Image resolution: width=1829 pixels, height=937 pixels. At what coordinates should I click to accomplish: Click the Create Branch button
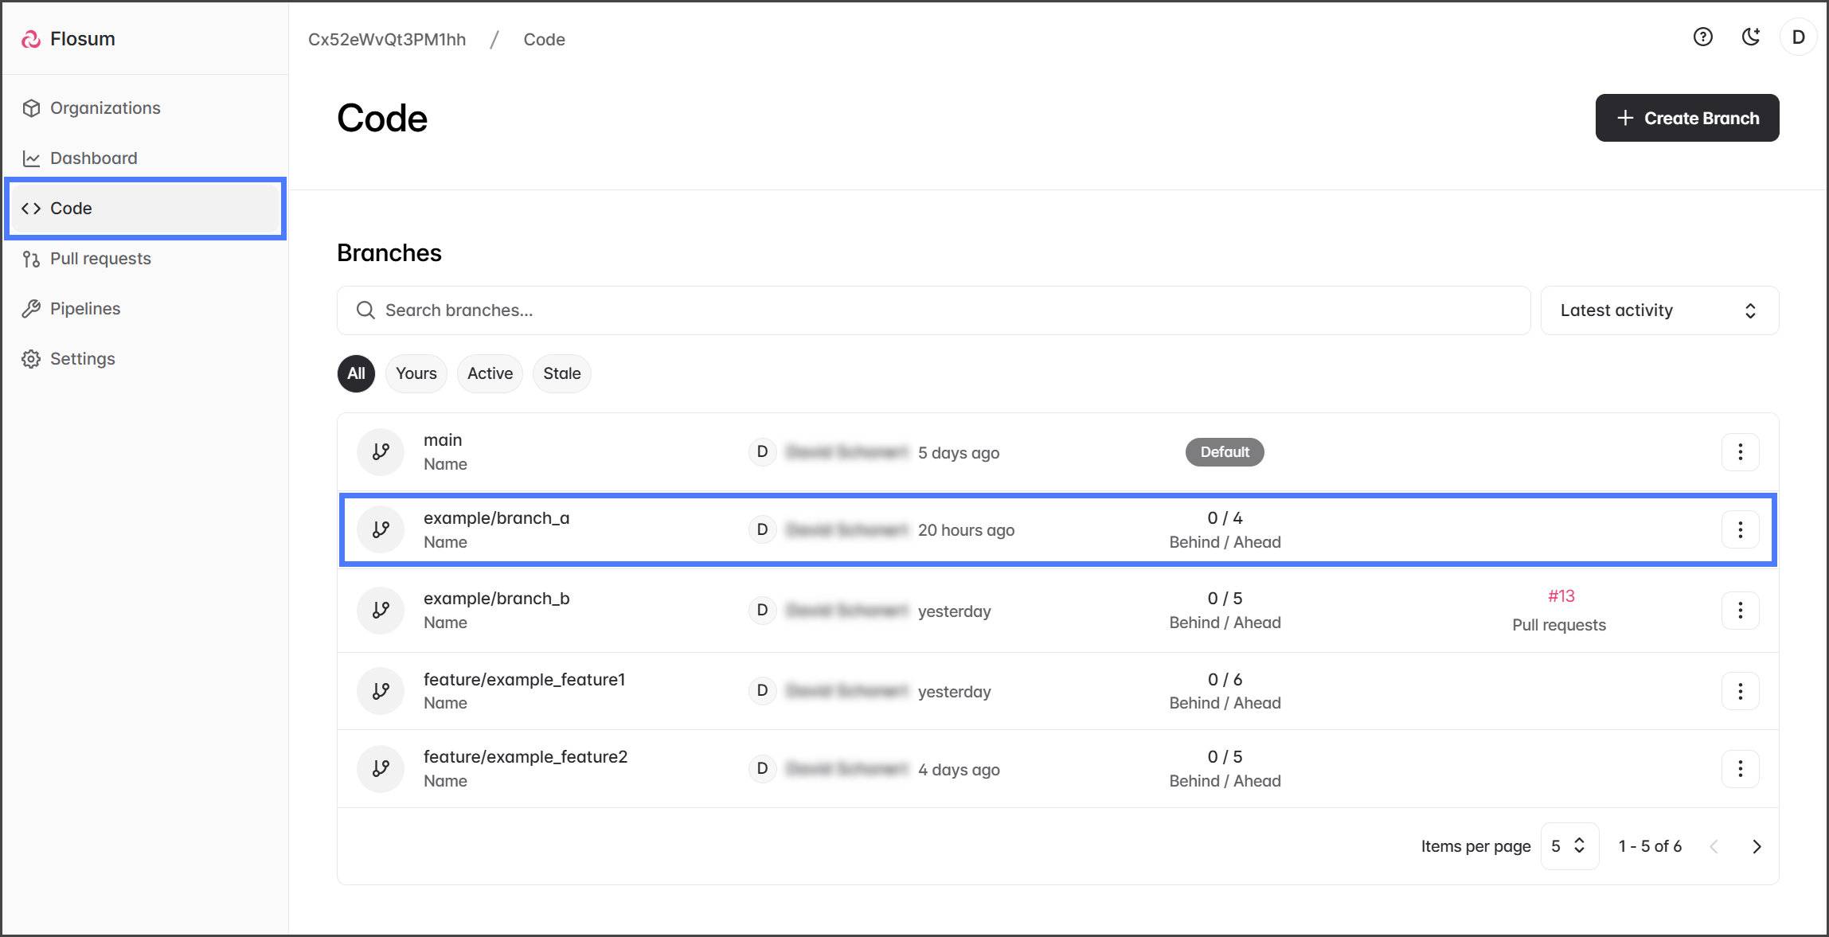click(x=1686, y=118)
